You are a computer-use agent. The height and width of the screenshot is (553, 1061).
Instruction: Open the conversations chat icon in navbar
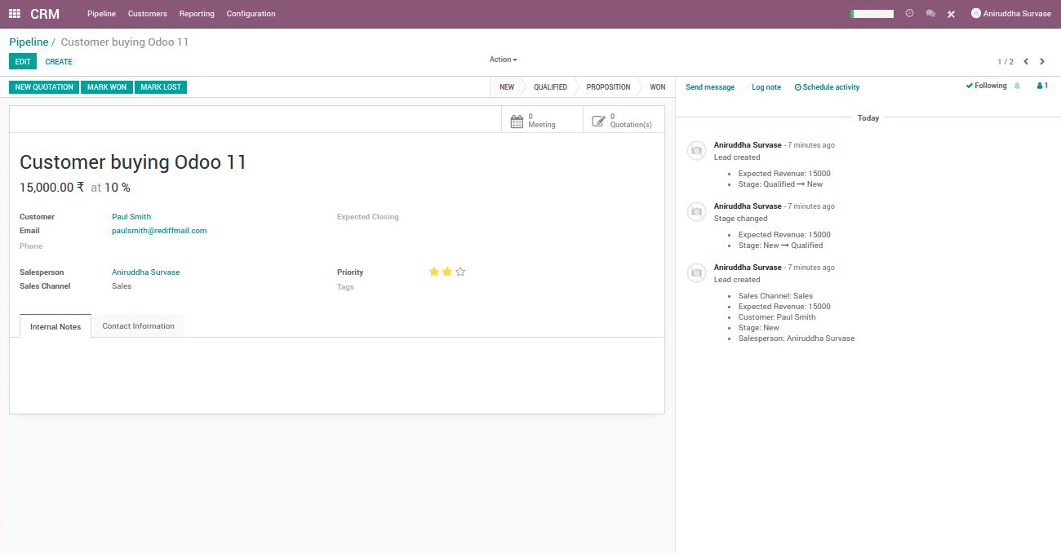930,14
